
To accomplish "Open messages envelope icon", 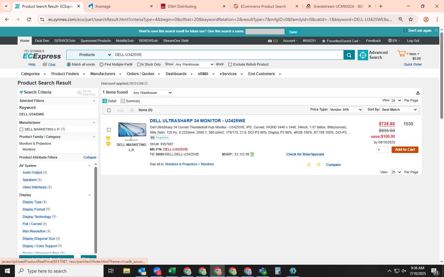I will pyautogui.click(x=270, y=41).
